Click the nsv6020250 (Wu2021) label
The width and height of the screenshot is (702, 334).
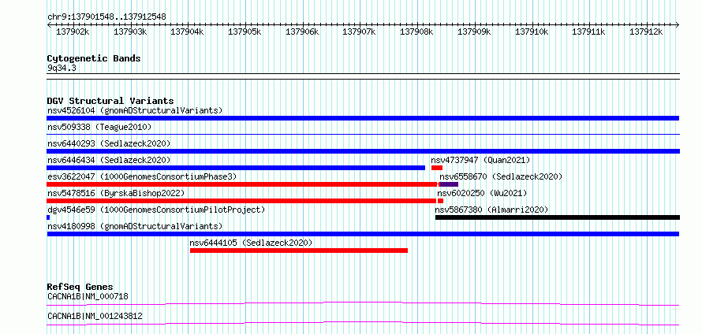click(482, 193)
